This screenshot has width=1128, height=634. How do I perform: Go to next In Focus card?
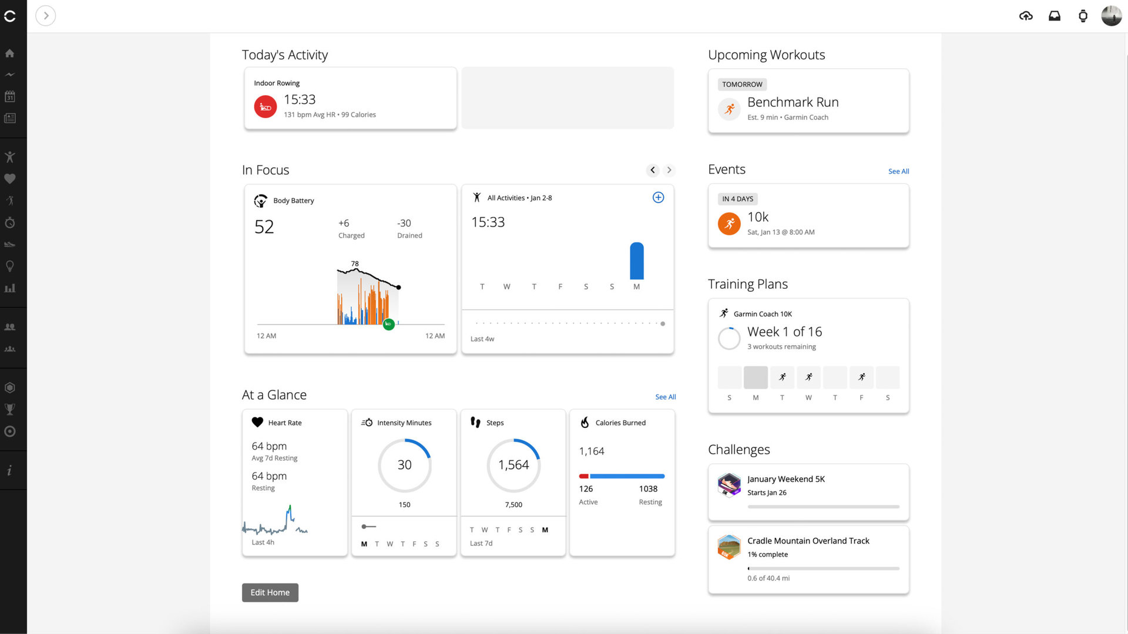click(x=669, y=170)
